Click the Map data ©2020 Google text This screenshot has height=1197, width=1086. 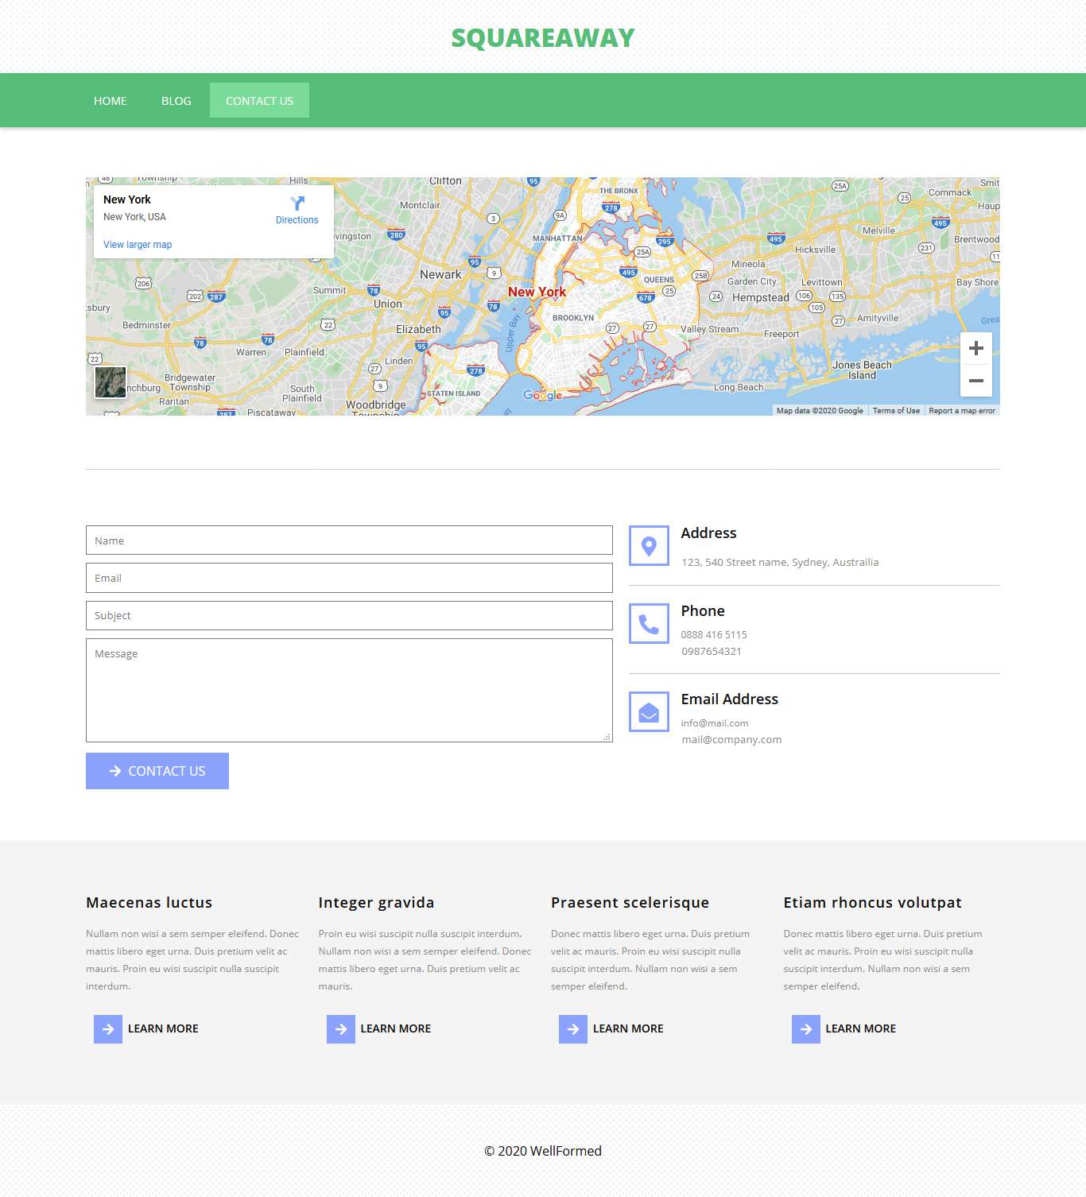820,411
